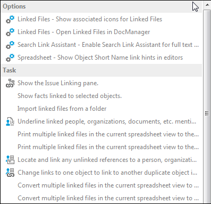Show facts linked to selected objects
Viewport: 211px width, 204px height.
tap(102, 96)
